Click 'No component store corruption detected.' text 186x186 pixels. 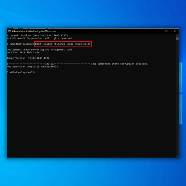121,64
